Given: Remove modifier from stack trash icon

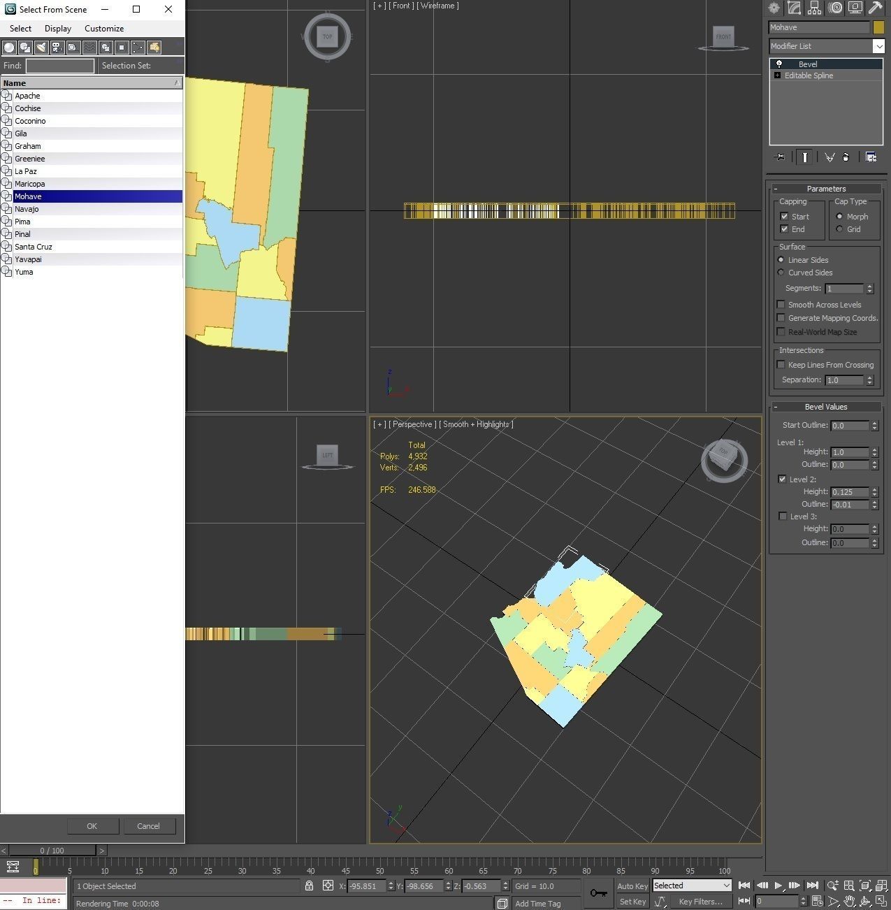Looking at the screenshot, I should [x=846, y=157].
